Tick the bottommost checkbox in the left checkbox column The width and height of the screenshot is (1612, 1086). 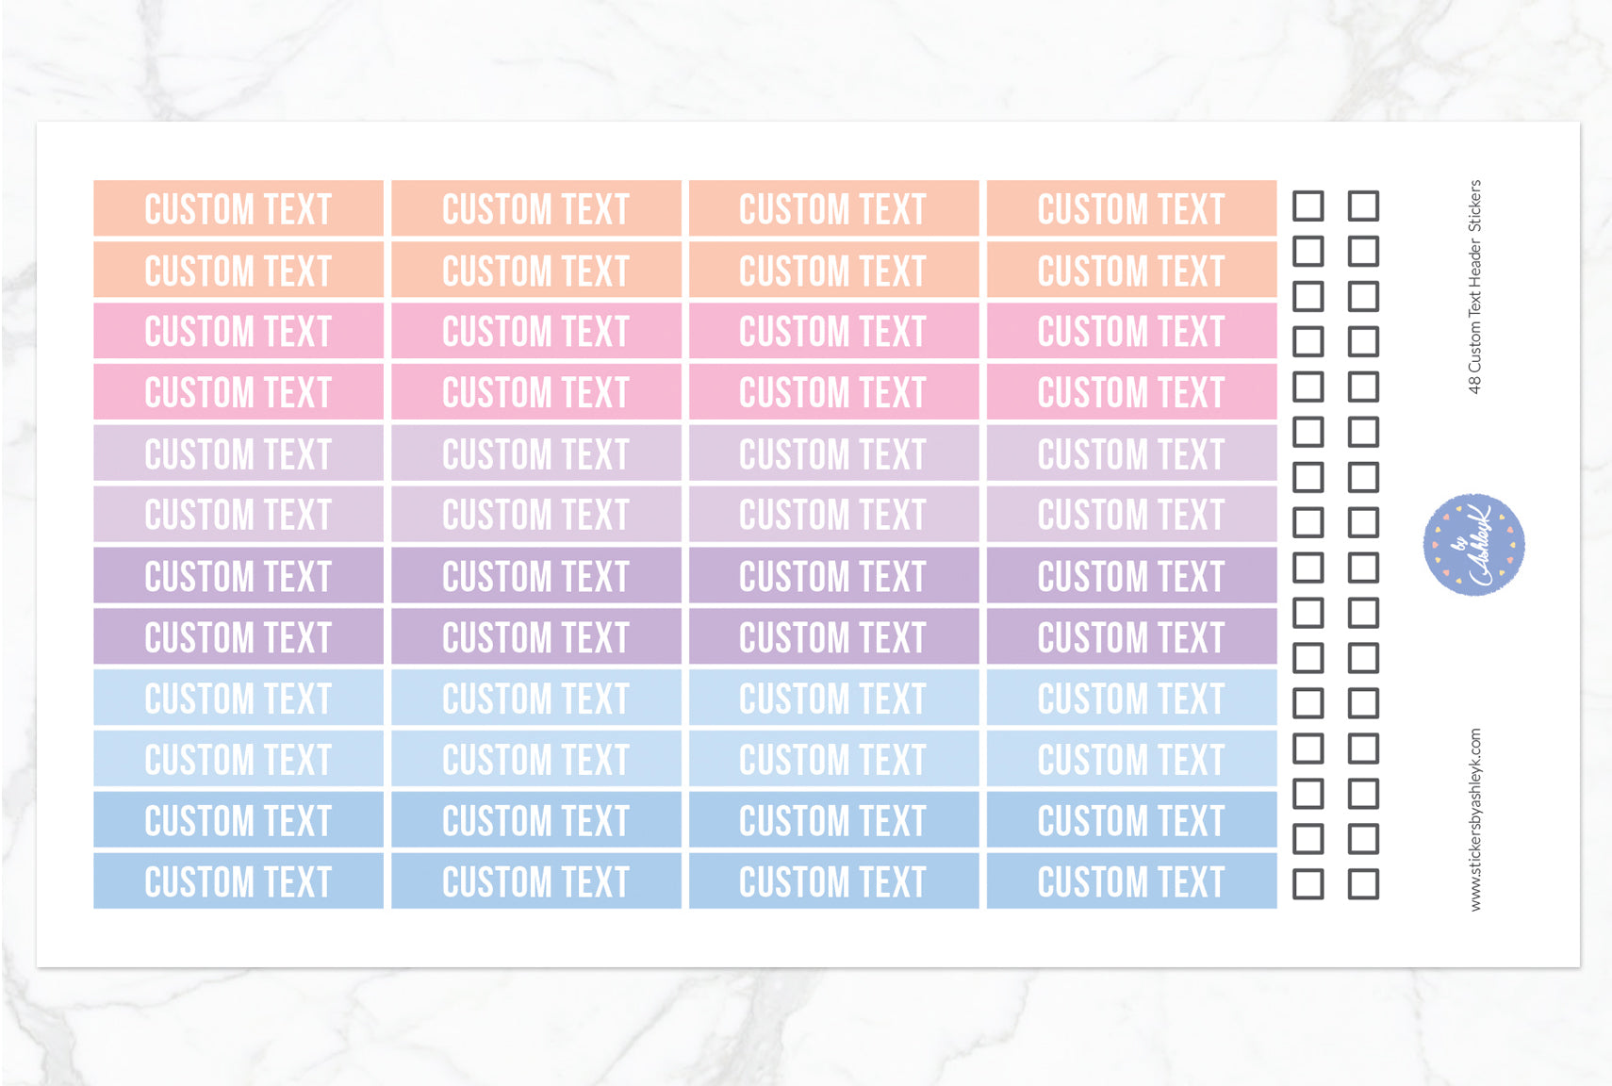[x=1308, y=884]
